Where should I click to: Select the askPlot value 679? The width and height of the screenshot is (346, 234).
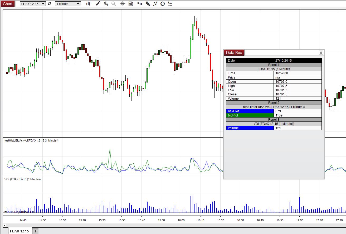coord(278,111)
